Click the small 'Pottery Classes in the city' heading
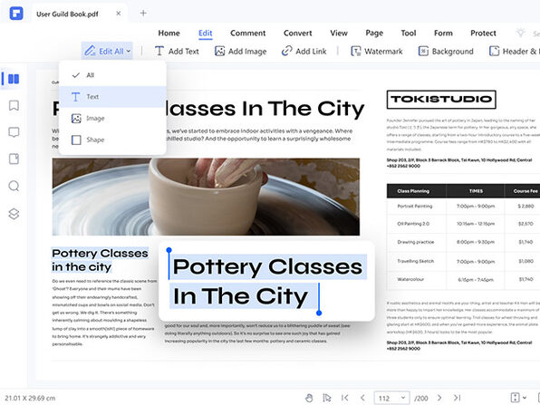This screenshot has width=540, height=405. (100, 260)
